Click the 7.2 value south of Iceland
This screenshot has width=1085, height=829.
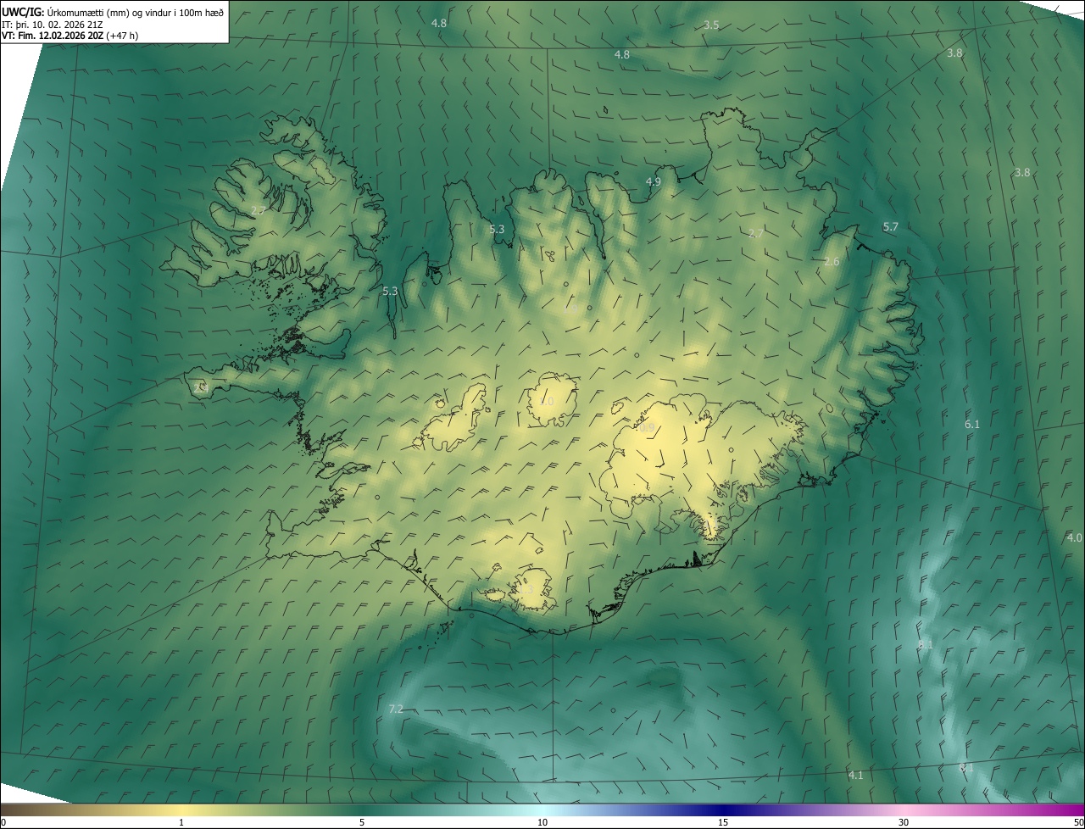click(x=395, y=709)
